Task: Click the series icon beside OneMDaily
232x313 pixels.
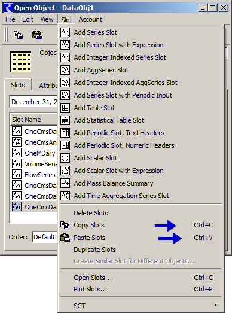Action: pyautogui.click(x=17, y=153)
